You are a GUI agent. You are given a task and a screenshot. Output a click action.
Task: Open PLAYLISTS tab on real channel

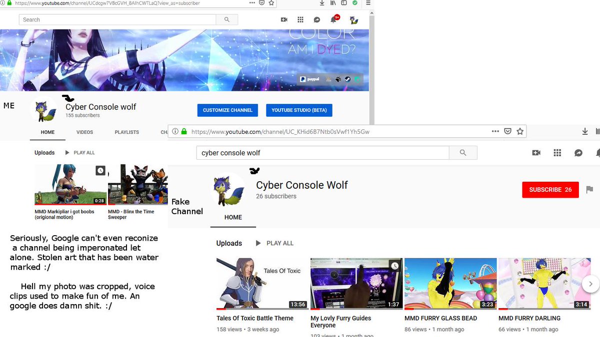click(x=127, y=132)
